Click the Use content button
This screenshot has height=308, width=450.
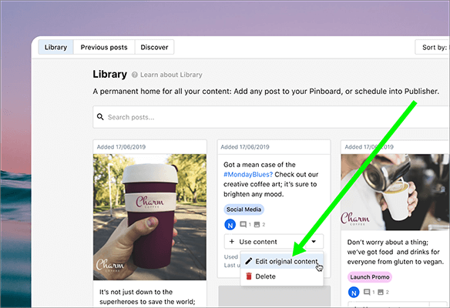(x=264, y=242)
